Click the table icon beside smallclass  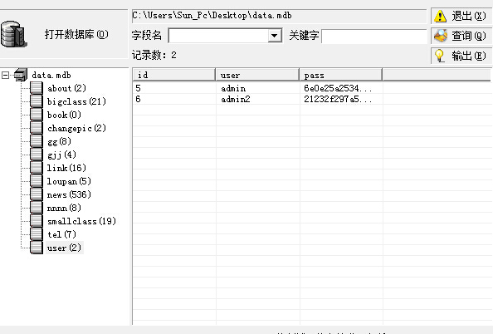pyautogui.click(x=37, y=221)
